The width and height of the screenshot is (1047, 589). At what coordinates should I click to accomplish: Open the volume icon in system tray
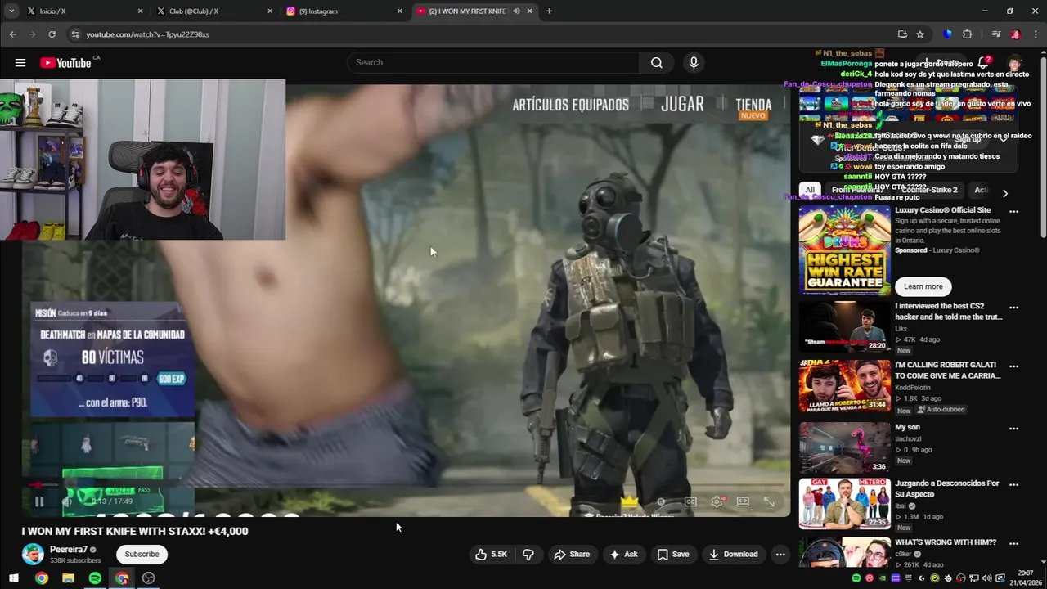tap(987, 578)
